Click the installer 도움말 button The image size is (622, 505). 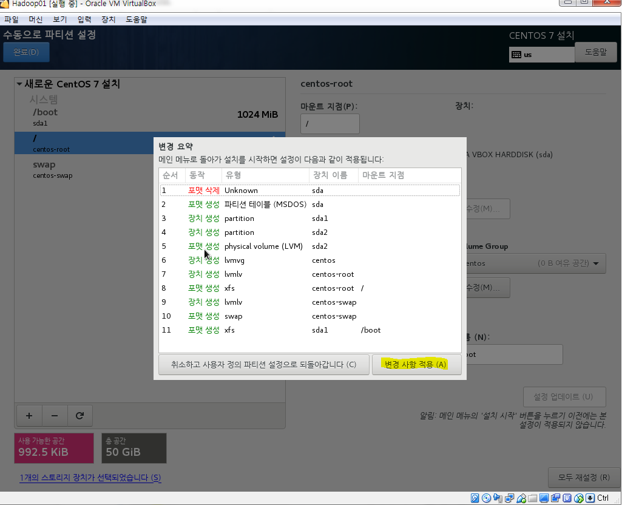pos(595,52)
